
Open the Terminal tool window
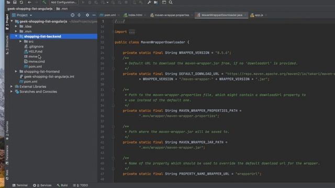pyautogui.click(x=20, y=185)
